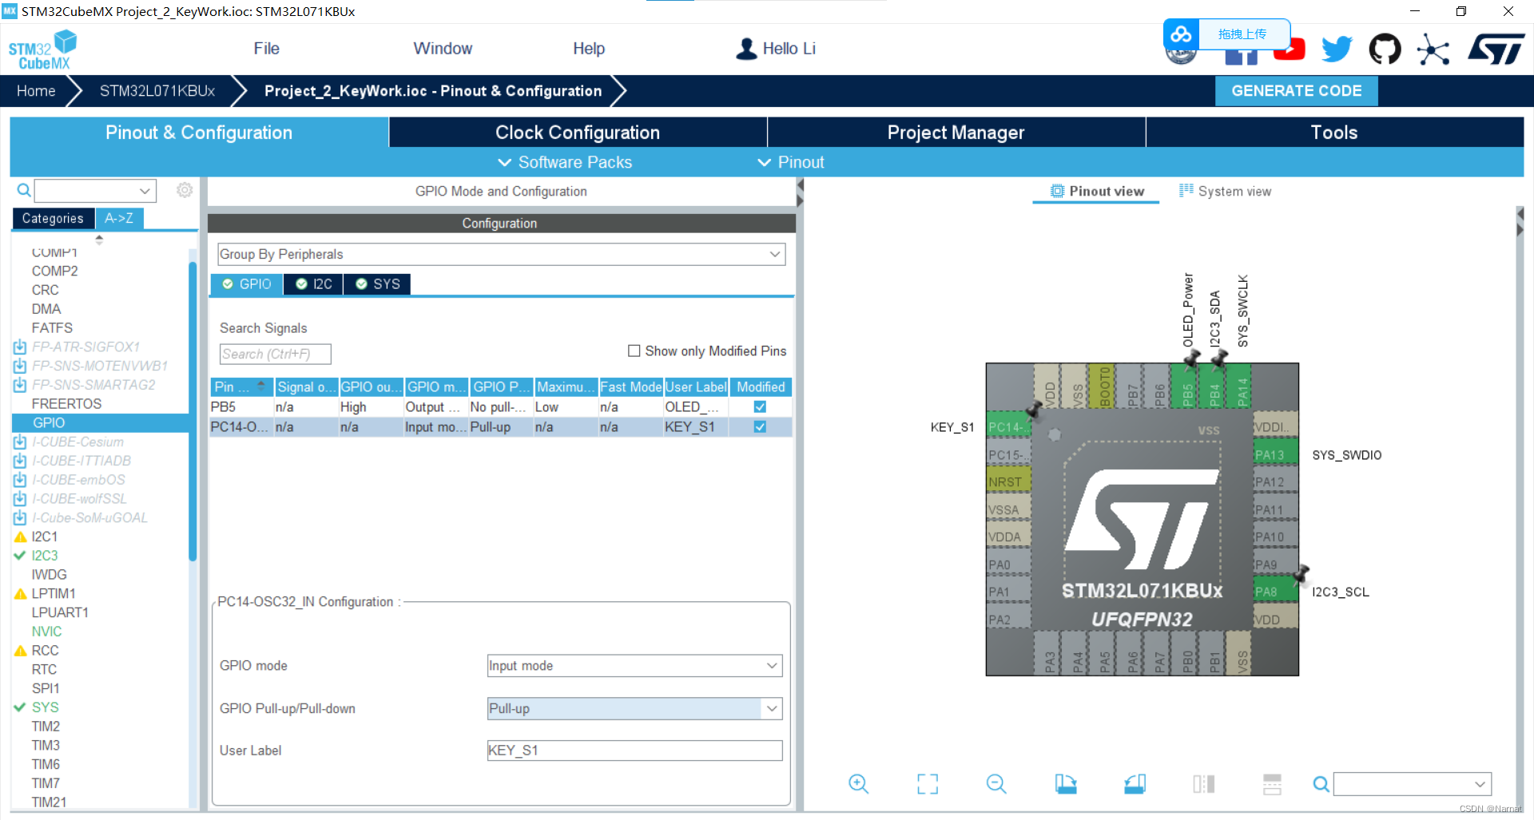
Task: Open the I2C3 peripheral in the category list
Action: tap(45, 556)
